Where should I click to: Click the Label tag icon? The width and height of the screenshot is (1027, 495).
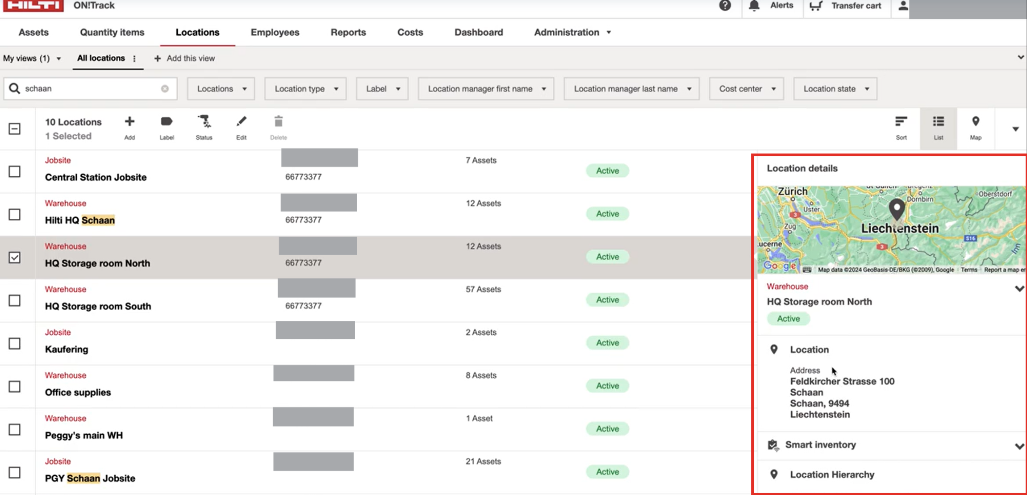167,121
